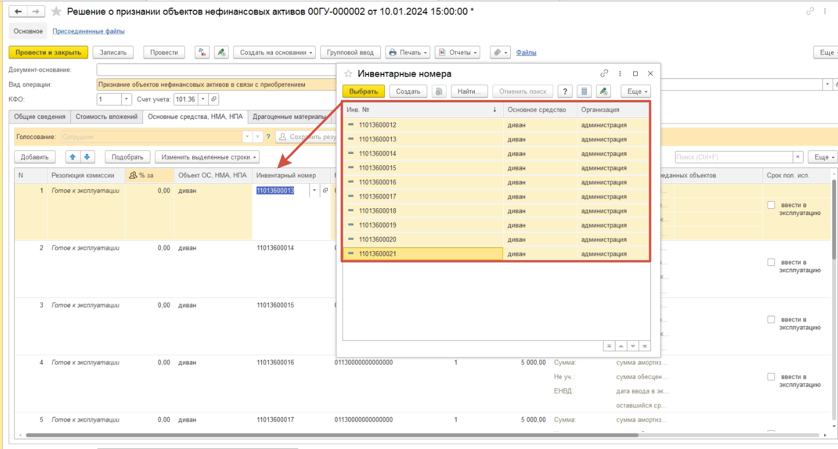Check 'ввести в эксплуатацию' for row 1
838x449 pixels.
coord(771,205)
